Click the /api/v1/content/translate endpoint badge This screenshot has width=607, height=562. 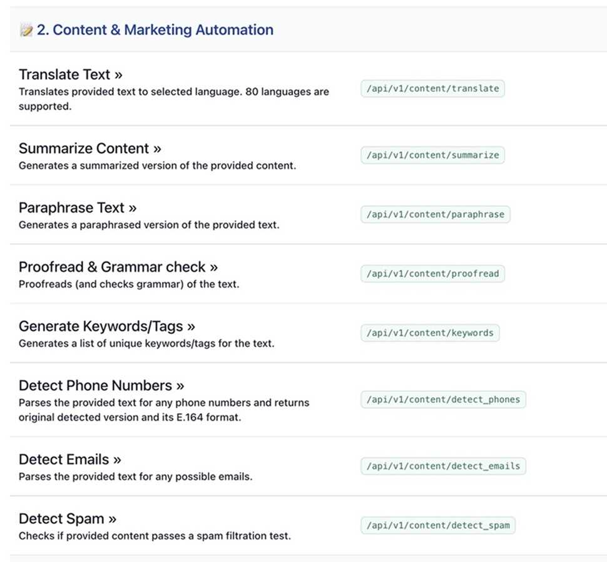432,89
